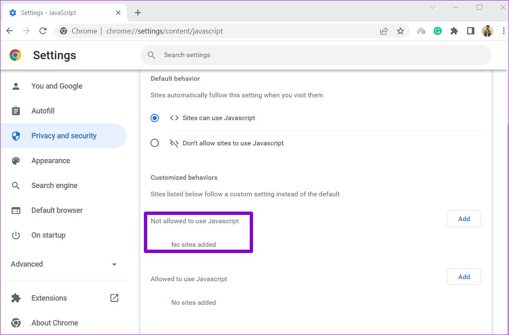Bookmark this page with the star icon
The height and width of the screenshot is (335, 509).
(400, 31)
